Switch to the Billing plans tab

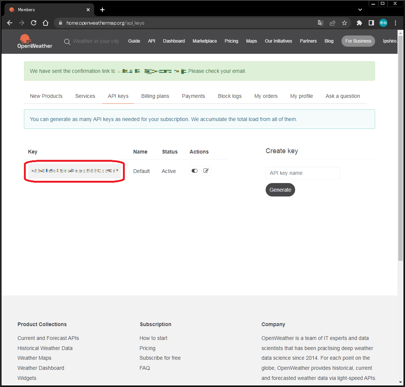[155, 96]
